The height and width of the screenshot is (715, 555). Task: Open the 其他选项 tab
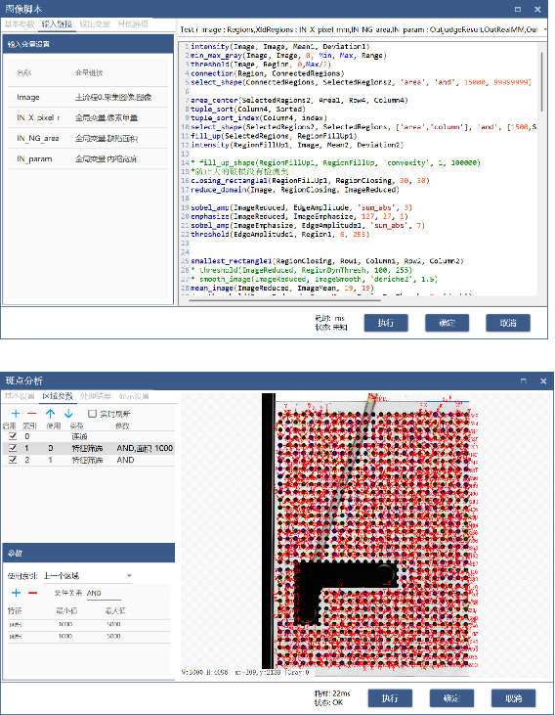pyautogui.click(x=133, y=24)
